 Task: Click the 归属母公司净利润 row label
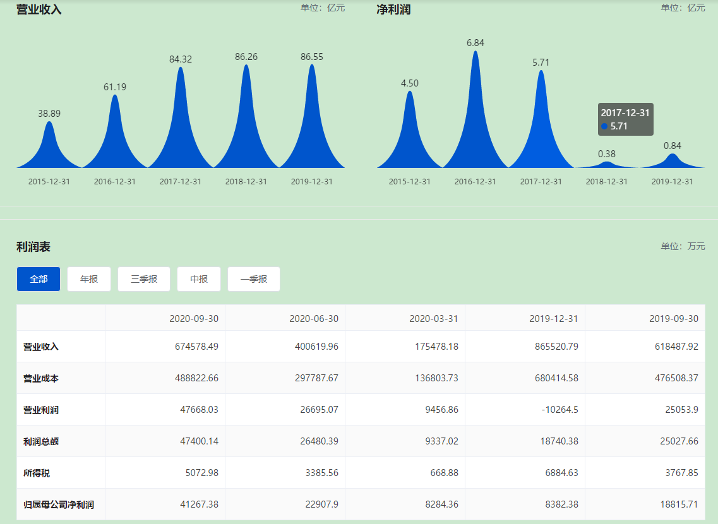coord(59,504)
